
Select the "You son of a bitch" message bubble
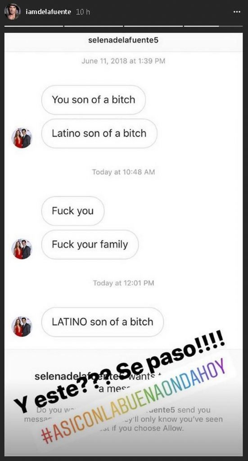point(94,100)
